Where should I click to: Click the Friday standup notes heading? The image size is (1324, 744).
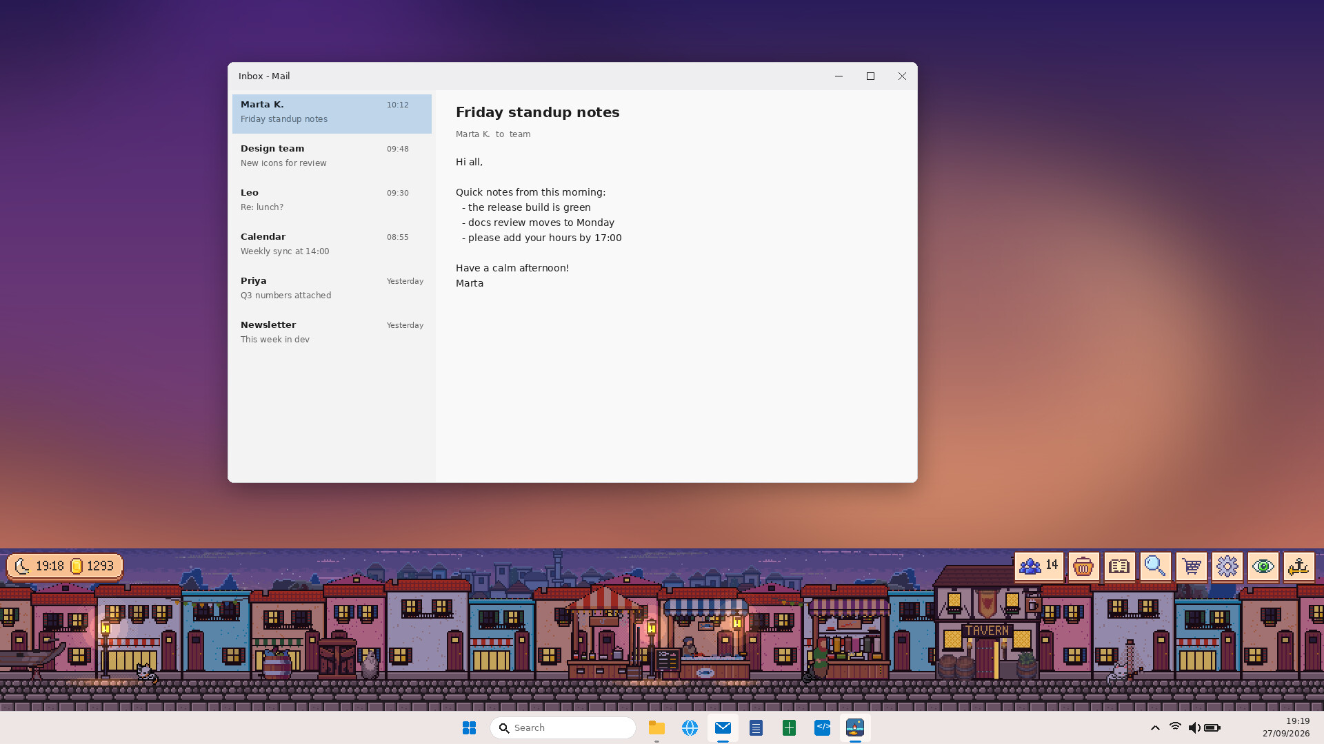537,112
